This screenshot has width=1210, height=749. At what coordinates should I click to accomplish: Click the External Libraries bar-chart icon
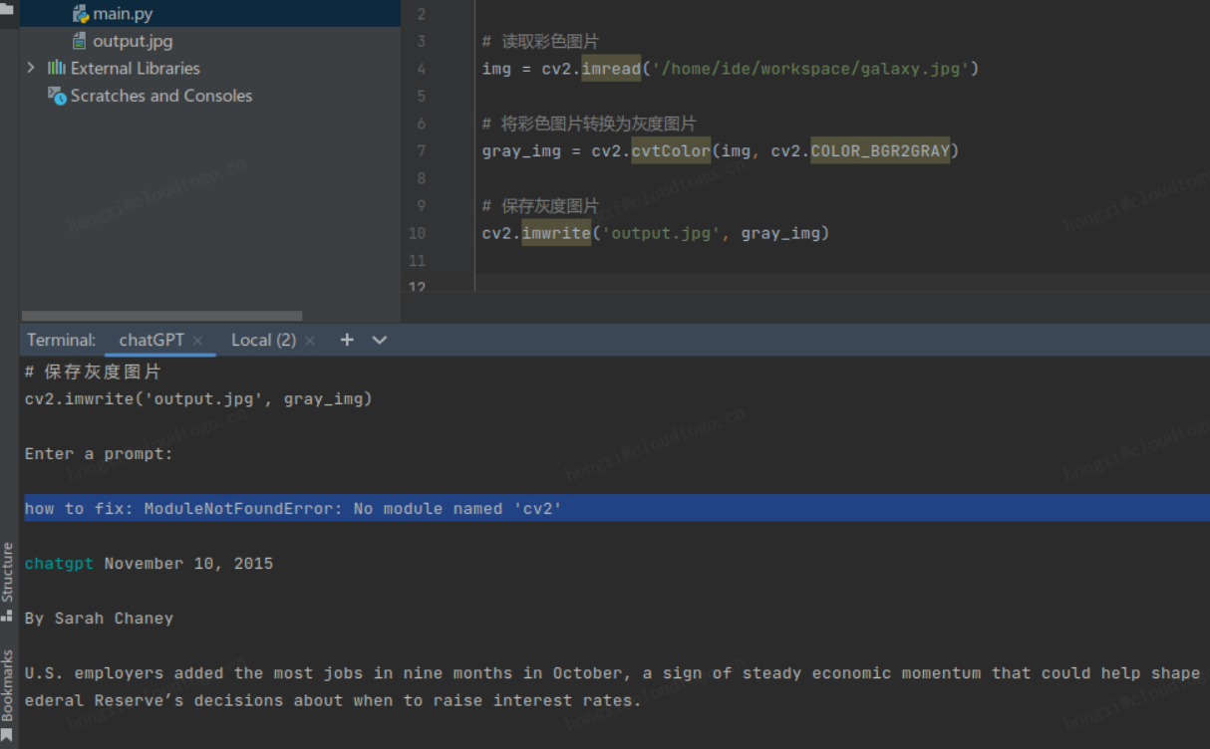tap(57, 68)
